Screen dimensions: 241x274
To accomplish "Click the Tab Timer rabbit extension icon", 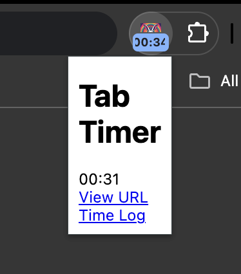I will click(151, 33).
